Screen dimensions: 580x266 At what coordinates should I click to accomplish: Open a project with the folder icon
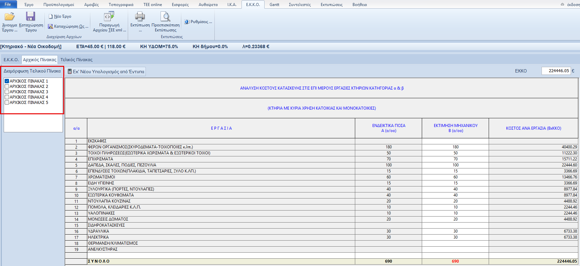click(9, 17)
